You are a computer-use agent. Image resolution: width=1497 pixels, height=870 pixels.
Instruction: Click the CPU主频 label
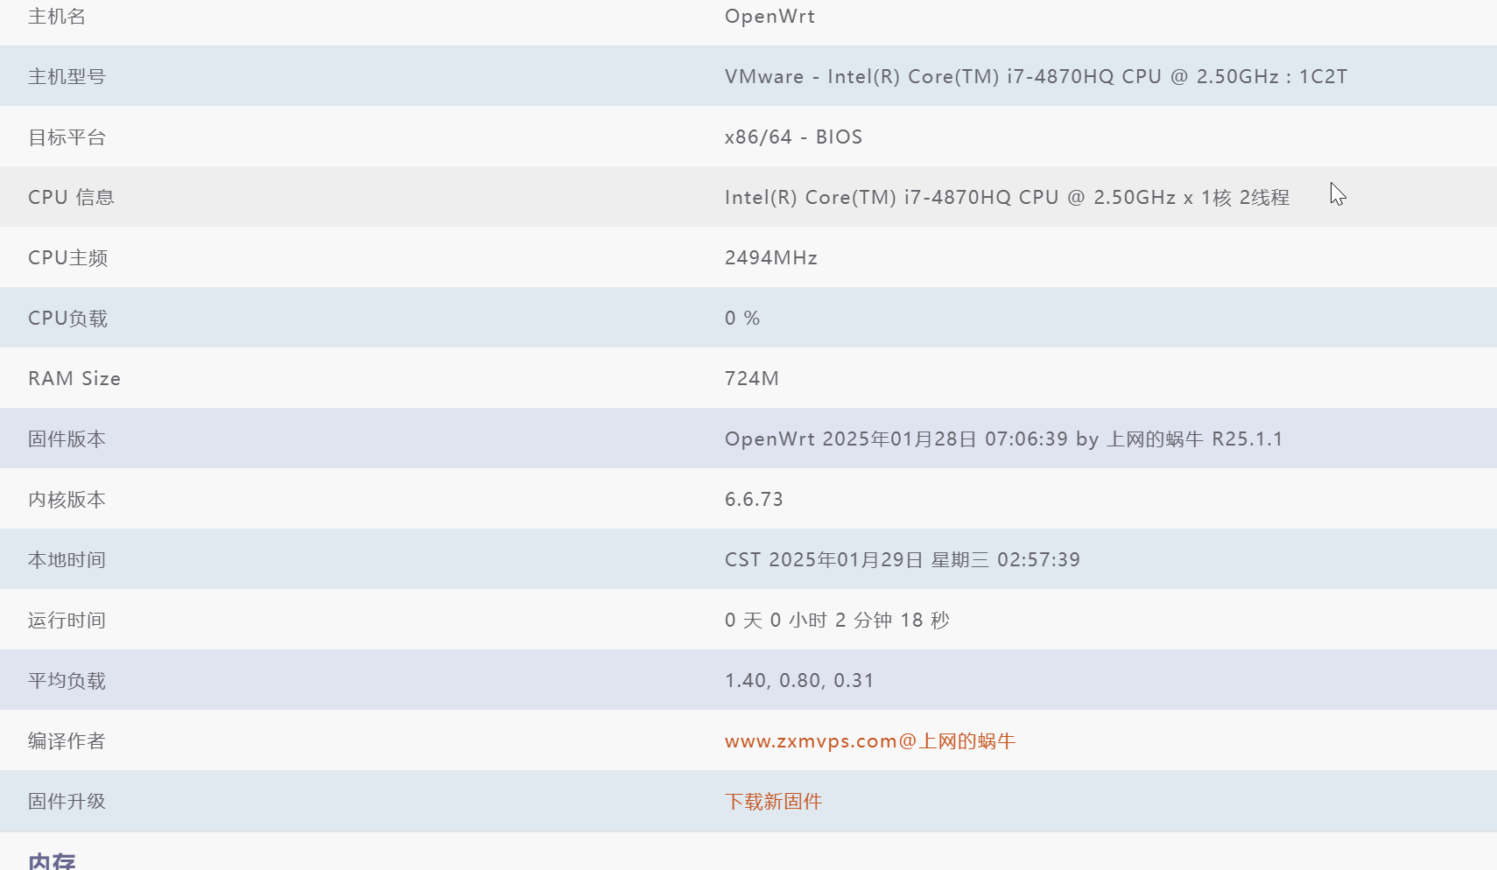67,258
